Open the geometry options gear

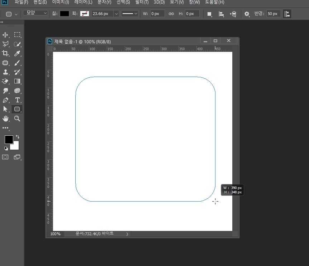click(247, 14)
